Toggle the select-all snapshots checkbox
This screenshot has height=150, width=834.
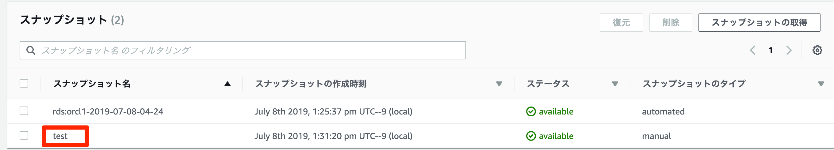point(24,83)
